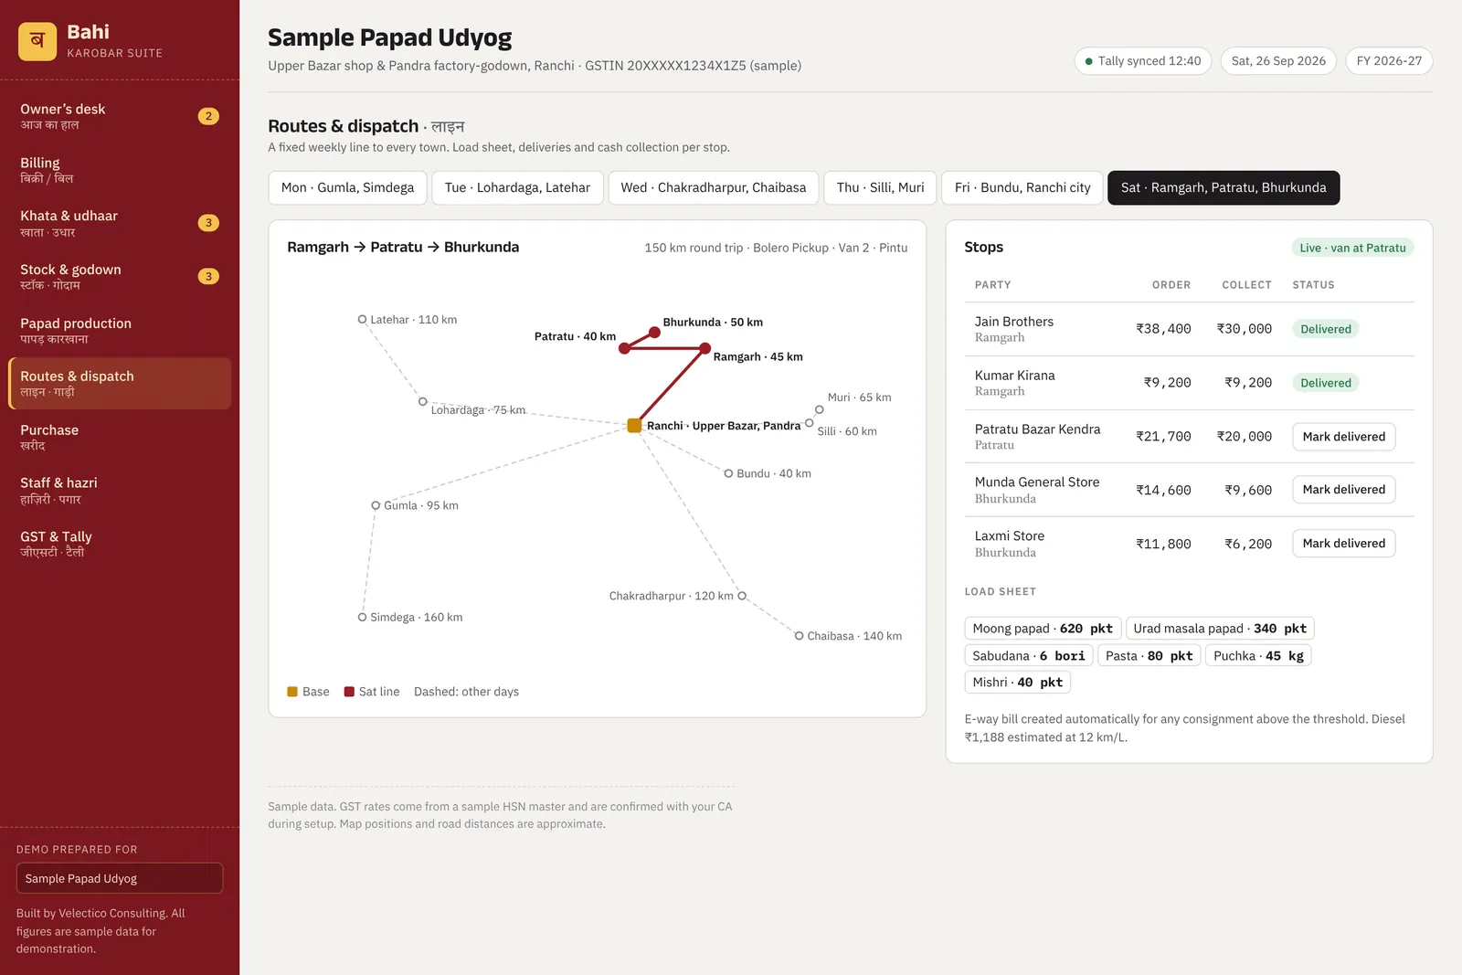
Task: Open GST & Tally section
Action: coord(120,544)
